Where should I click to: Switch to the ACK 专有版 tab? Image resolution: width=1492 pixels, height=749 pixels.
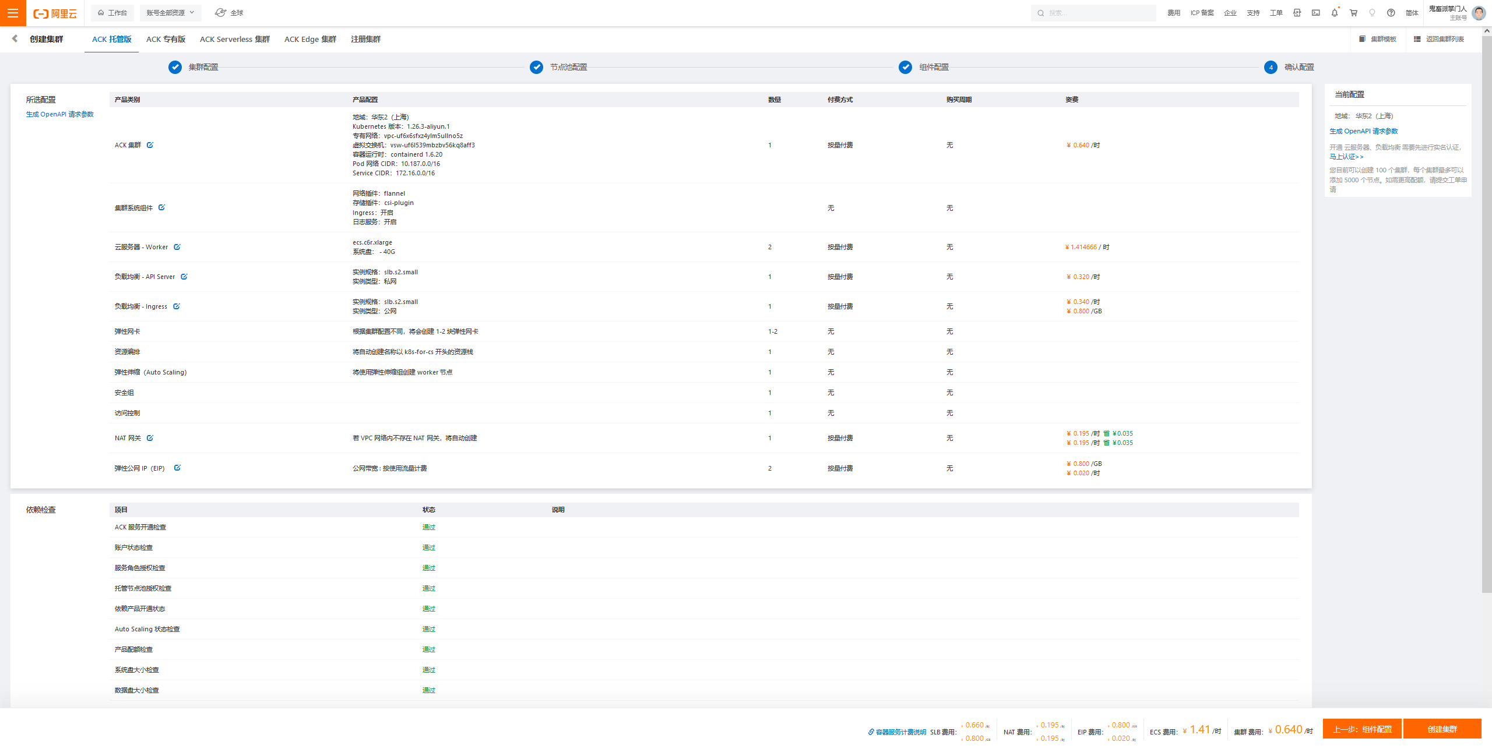click(166, 39)
